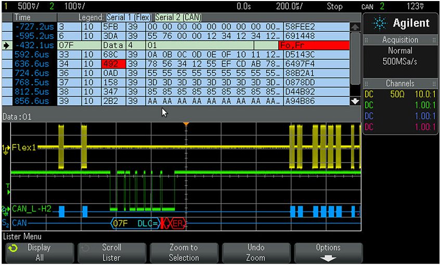The image size is (440, 265).
Task: Click CRC value D5143C
Action: (x=300, y=55)
